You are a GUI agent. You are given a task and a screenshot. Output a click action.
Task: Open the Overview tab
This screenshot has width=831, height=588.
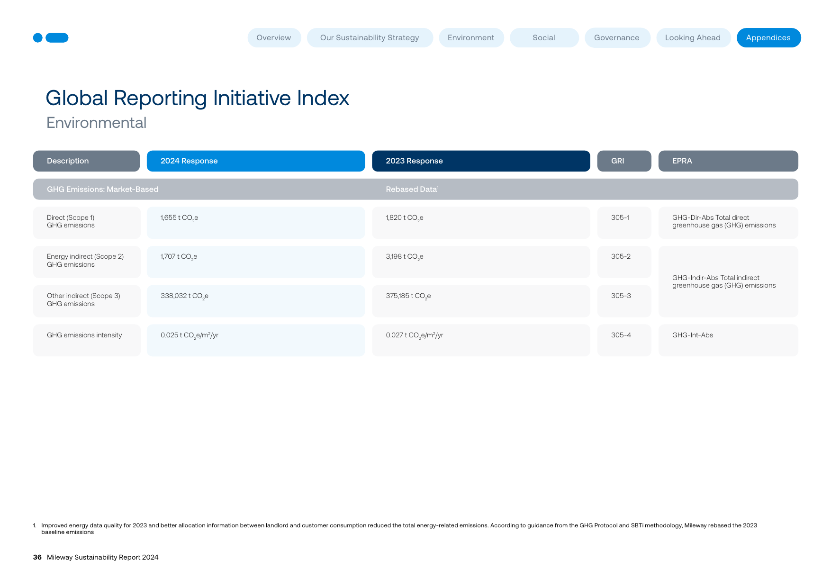coord(274,38)
